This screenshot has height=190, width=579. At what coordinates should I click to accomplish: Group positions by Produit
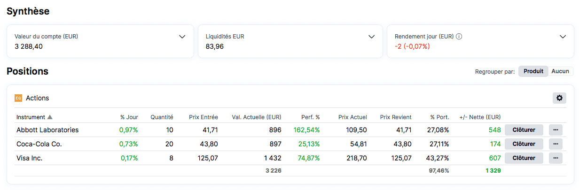(533, 71)
